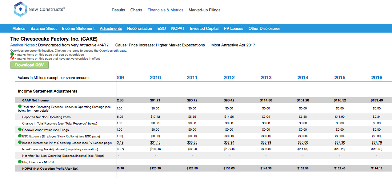The width and height of the screenshot is (392, 178).
Task: Click The Cheesecake Factory, Inc. (CAKE) heading
Action: pyautogui.click(x=54, y=39)
